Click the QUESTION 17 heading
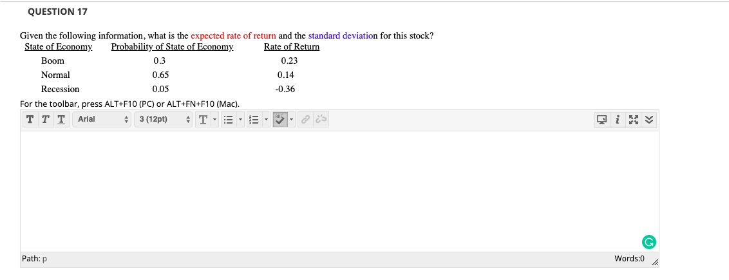The height and width of the screenshot is (280, 729). pyautogui.click(x=58, y=12)
